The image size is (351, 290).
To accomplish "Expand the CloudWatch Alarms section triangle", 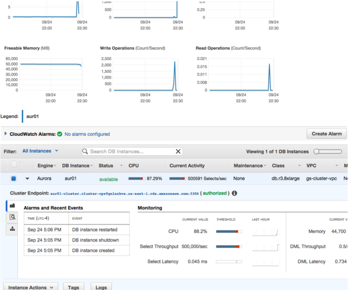I will click(x=6, y=133).
